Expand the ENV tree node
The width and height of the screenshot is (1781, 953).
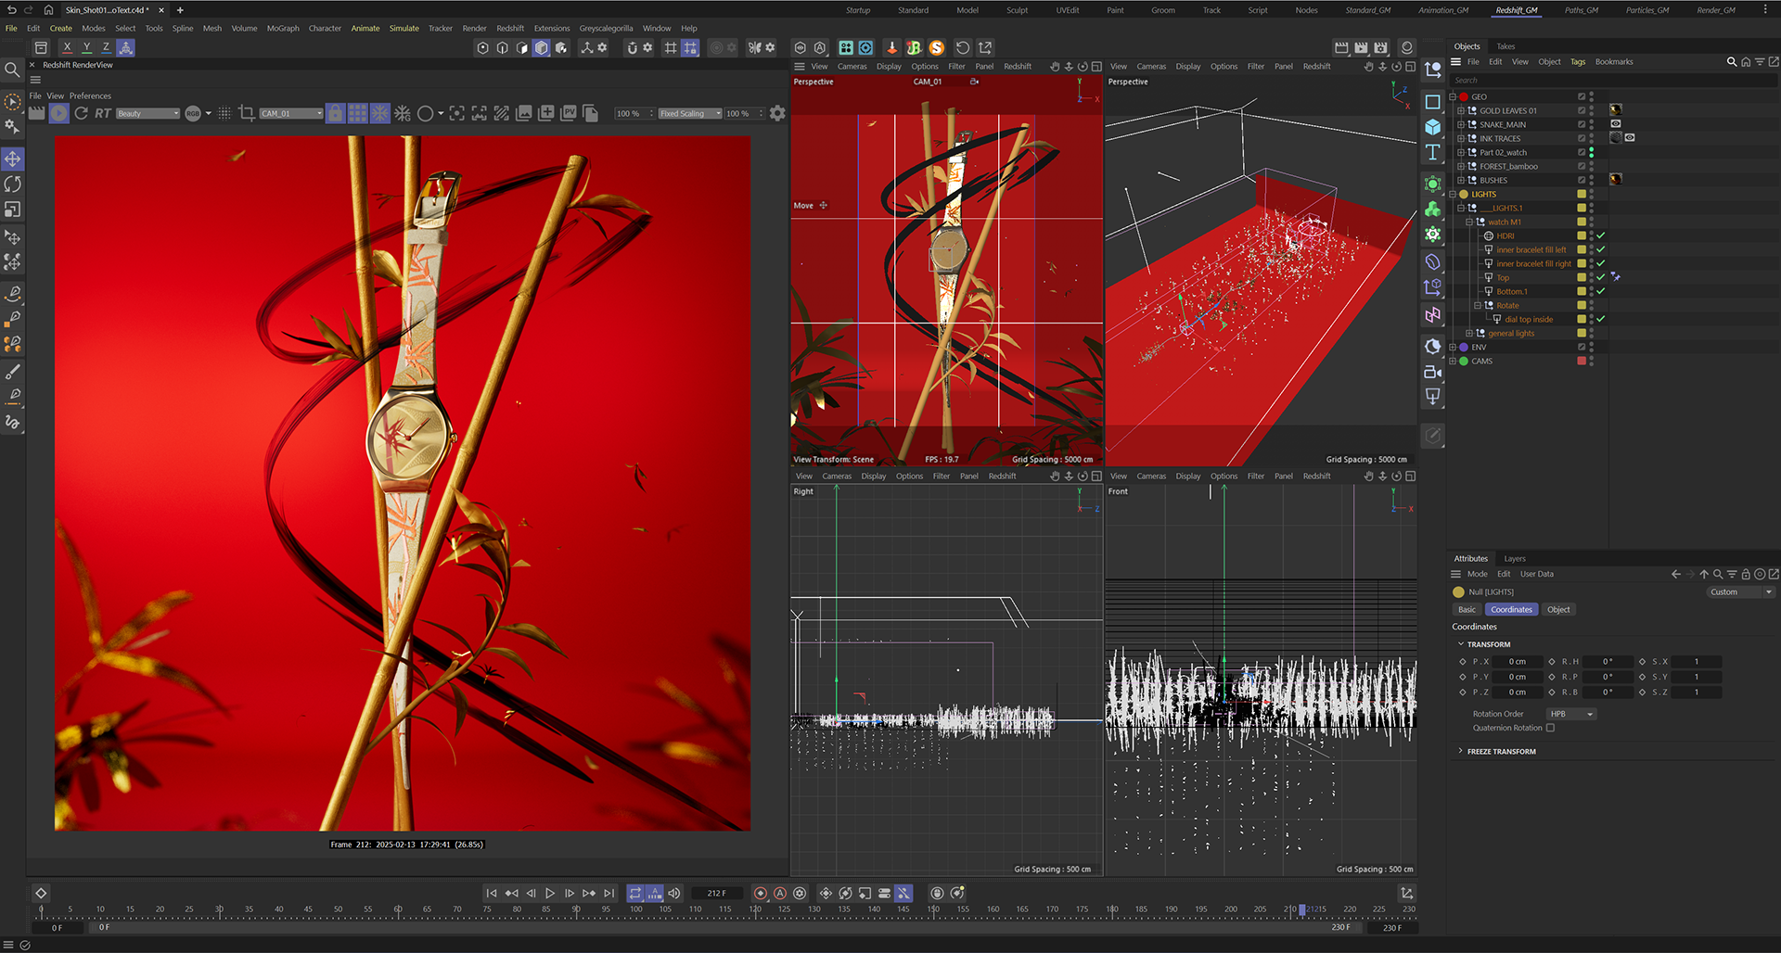point(1453,347)
